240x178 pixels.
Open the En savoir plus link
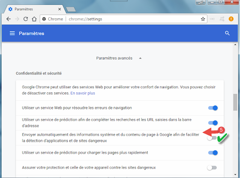point(82,93)
